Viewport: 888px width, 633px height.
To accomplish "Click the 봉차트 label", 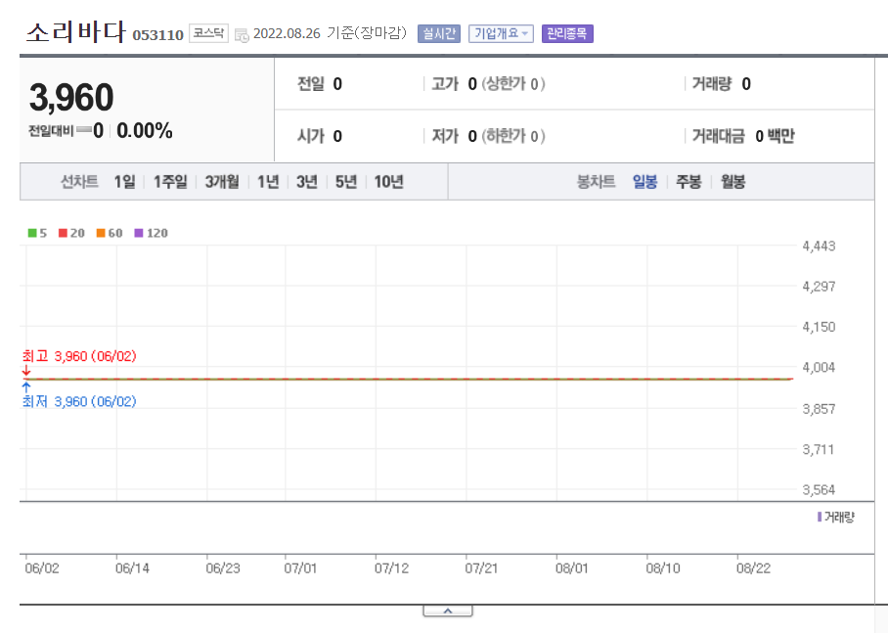I will (596, 182).
